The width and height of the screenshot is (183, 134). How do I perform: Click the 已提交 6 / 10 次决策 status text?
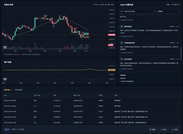point(18,129)
